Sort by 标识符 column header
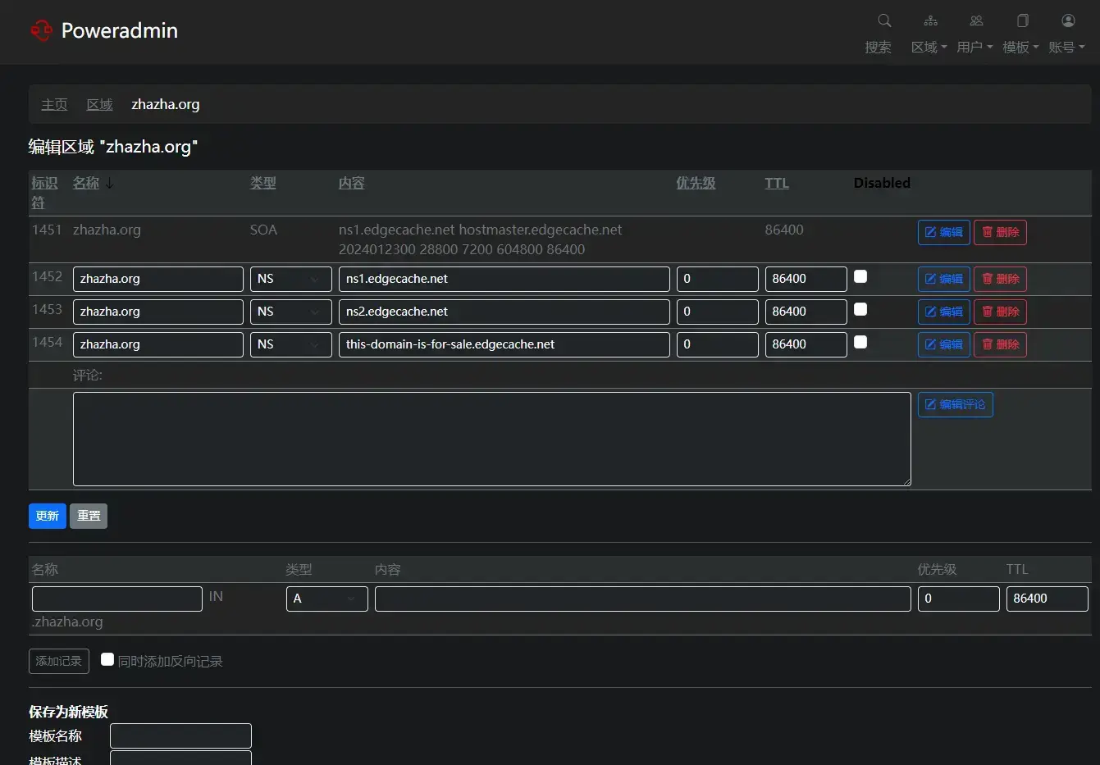 click(44, 193)
